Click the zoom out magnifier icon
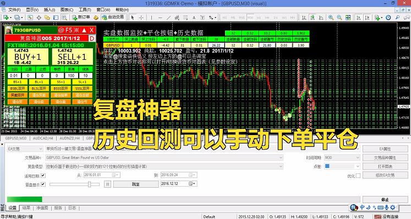Screen dimensions: 411x219 click(339, 18)
